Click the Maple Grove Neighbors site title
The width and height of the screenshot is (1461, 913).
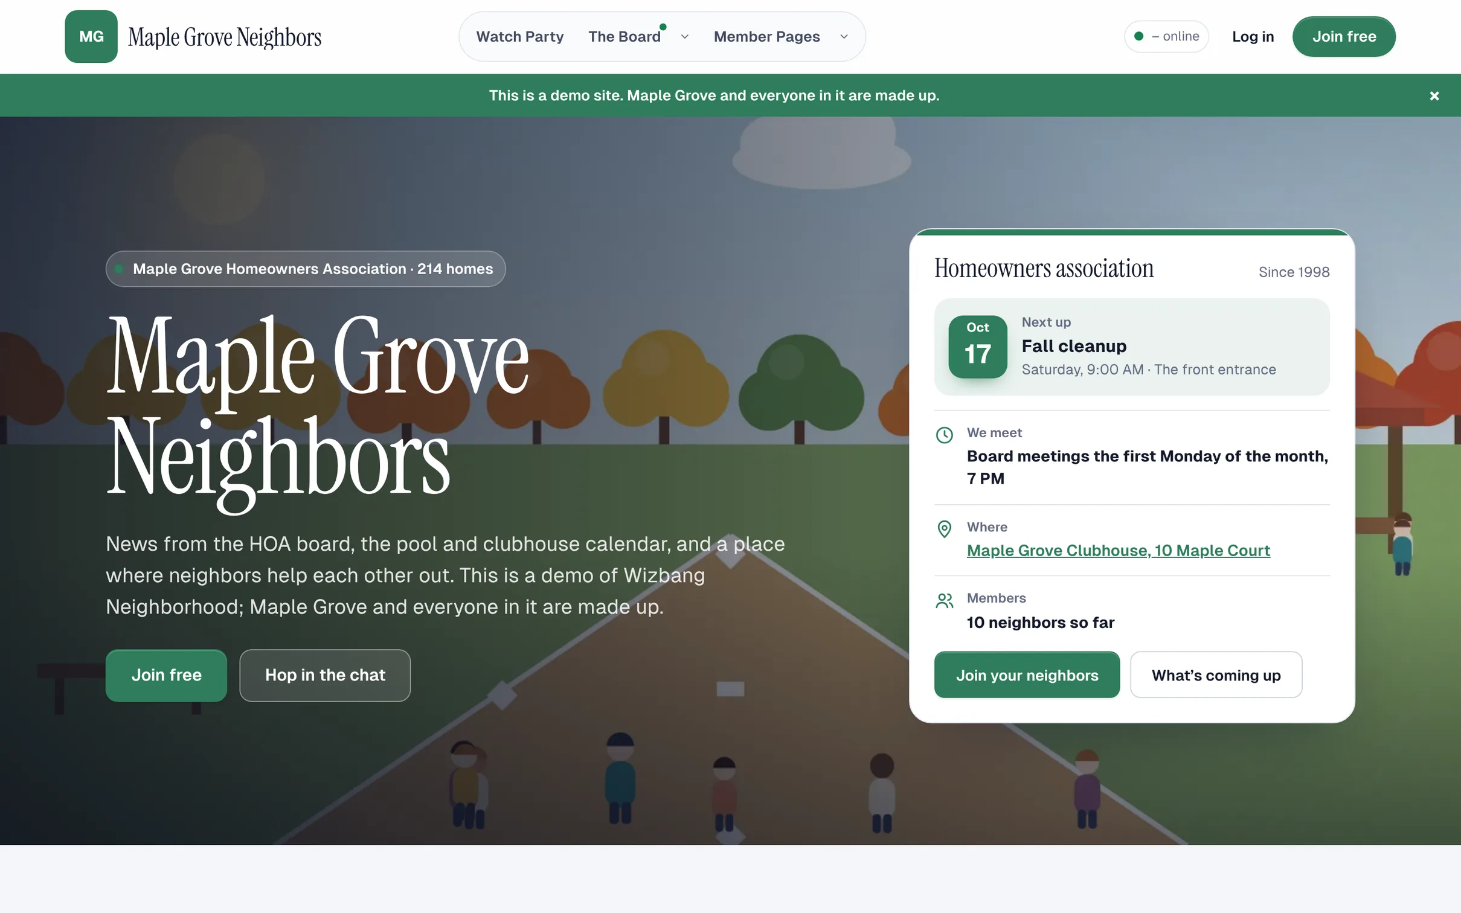pos(225,37)
